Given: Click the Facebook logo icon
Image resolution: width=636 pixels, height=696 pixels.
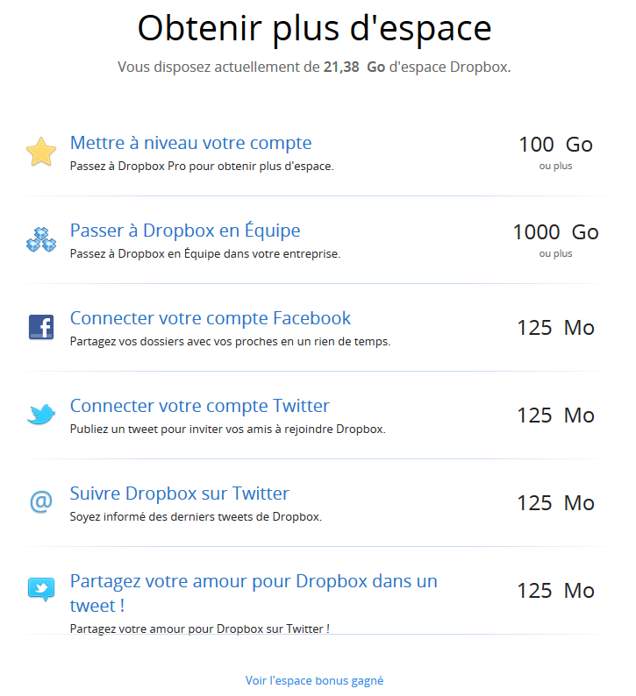Looking at the screenshot, I should (x=41, y=327).
